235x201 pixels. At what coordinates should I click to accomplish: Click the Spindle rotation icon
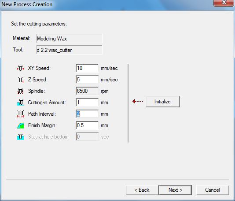[21, 91]
